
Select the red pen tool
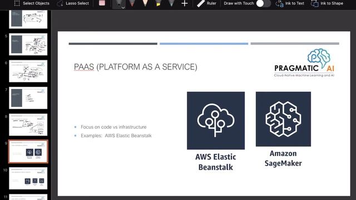(x=132, y=3)
